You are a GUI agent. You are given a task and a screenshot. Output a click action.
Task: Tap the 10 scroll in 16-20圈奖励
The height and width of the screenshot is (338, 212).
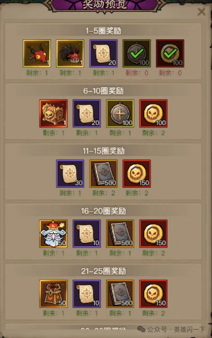click(x=87, y=234)
